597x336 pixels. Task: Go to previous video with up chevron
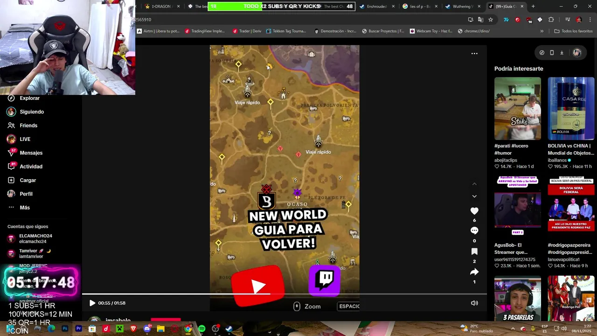(x=474, y=184)
